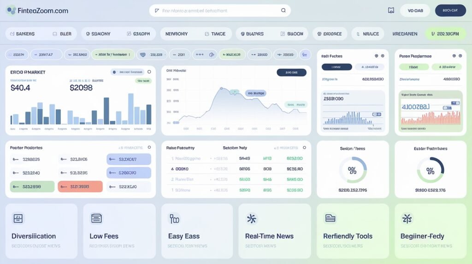Select the SIUOON tab
Image resolution: width=472 pixels, height=264 pixels.
pyautogui.click(x=292, y=34)
